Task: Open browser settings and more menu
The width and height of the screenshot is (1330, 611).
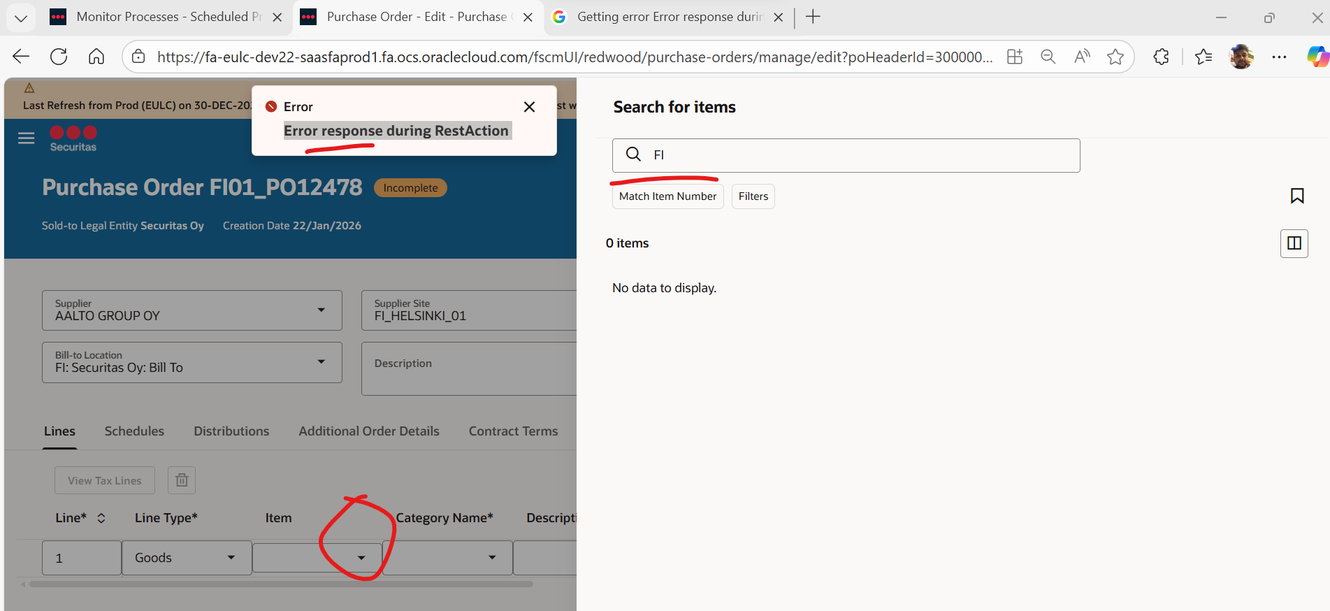Action: [x=1279, y=57]
